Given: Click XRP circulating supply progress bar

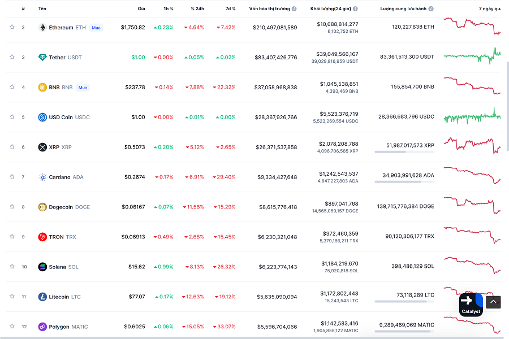Looking at the screenshot, I should 404,152.
